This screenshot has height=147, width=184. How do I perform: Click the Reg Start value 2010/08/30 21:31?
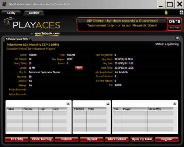[124, 59]
